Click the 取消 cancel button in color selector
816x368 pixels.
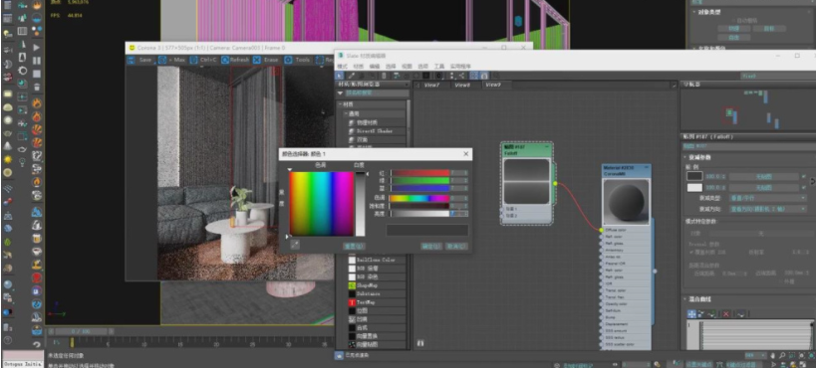point(457,246)
